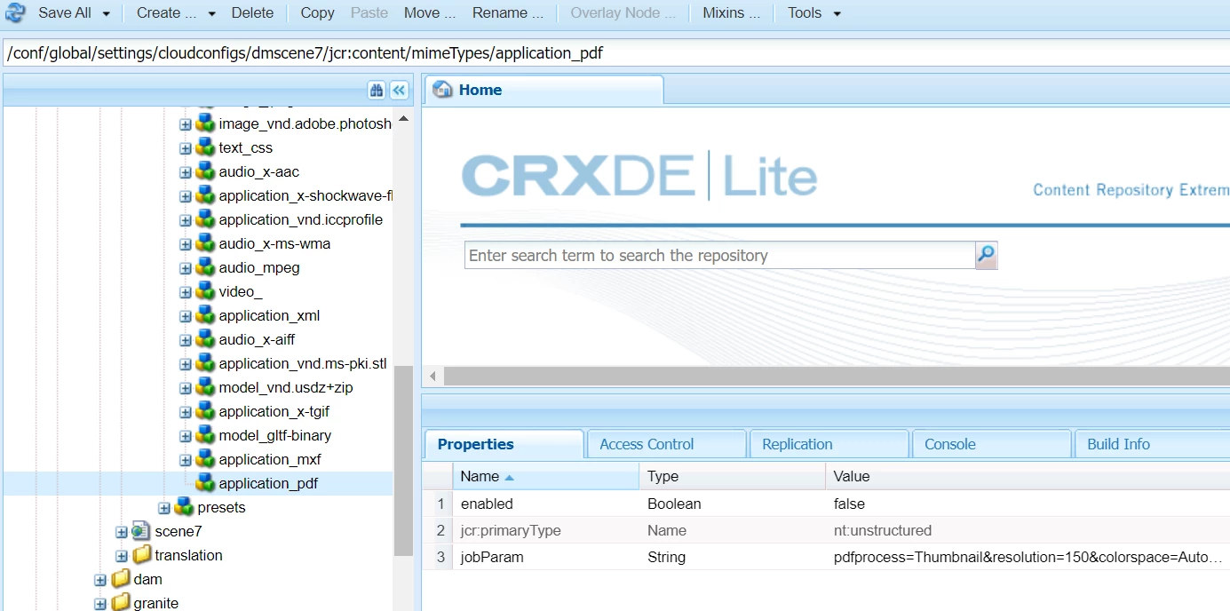Sort by the Name column header
Image resolution: width=1230 pixels, height=611 pixels.
(x=545, y=476)
